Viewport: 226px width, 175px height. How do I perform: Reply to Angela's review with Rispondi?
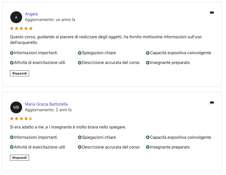click(20, 73)
